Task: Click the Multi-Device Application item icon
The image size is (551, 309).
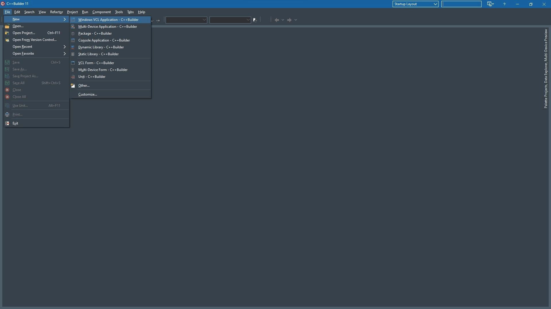Action: coord(73,27)
